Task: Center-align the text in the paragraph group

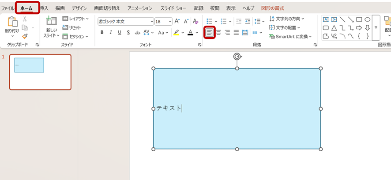Action: click(219, 32)
